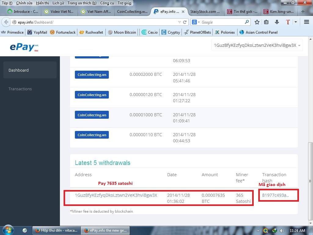Open Hộp thư đến taskbar window

tap(57, 230)
